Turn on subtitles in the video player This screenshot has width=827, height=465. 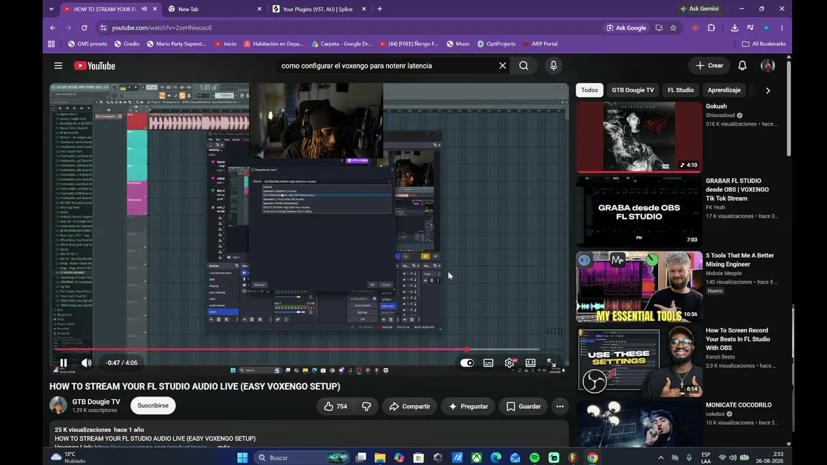pyautogui.click(x=488, y=363)
